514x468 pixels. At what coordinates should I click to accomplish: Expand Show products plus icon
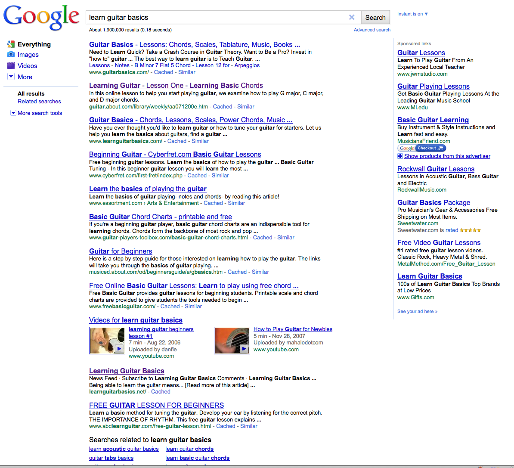[x=400, y=156]
